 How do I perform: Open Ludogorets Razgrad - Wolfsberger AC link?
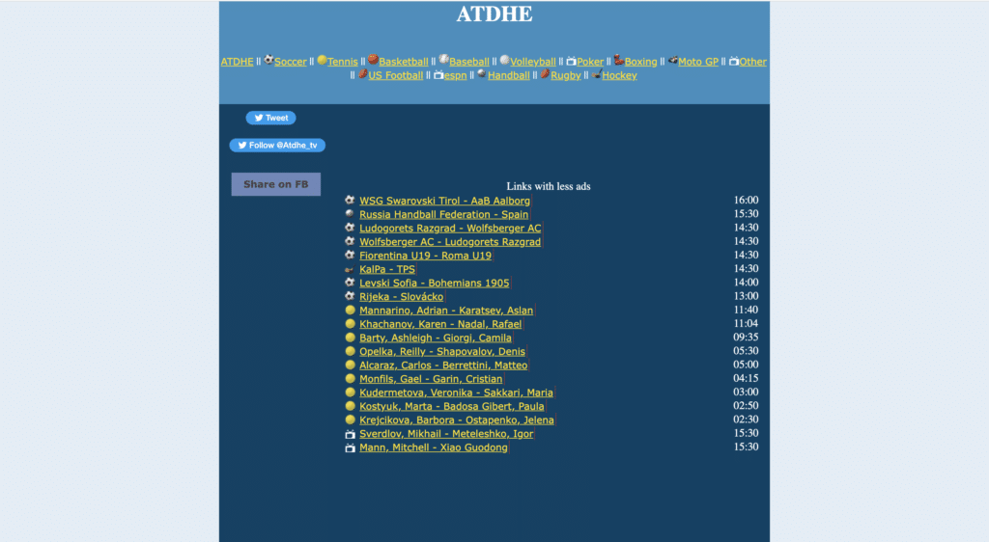(x=450, y=229)
